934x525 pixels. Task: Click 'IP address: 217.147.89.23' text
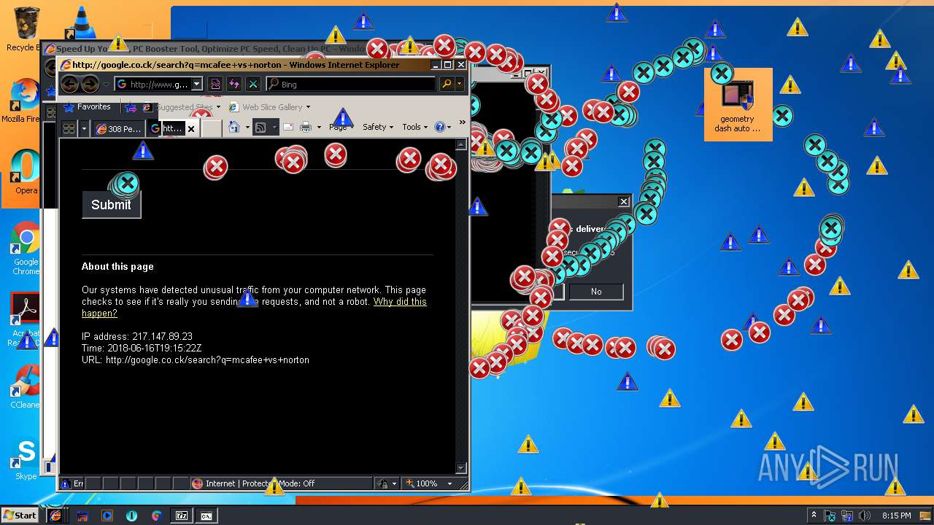pyautogui.click(x=137, y=336)
